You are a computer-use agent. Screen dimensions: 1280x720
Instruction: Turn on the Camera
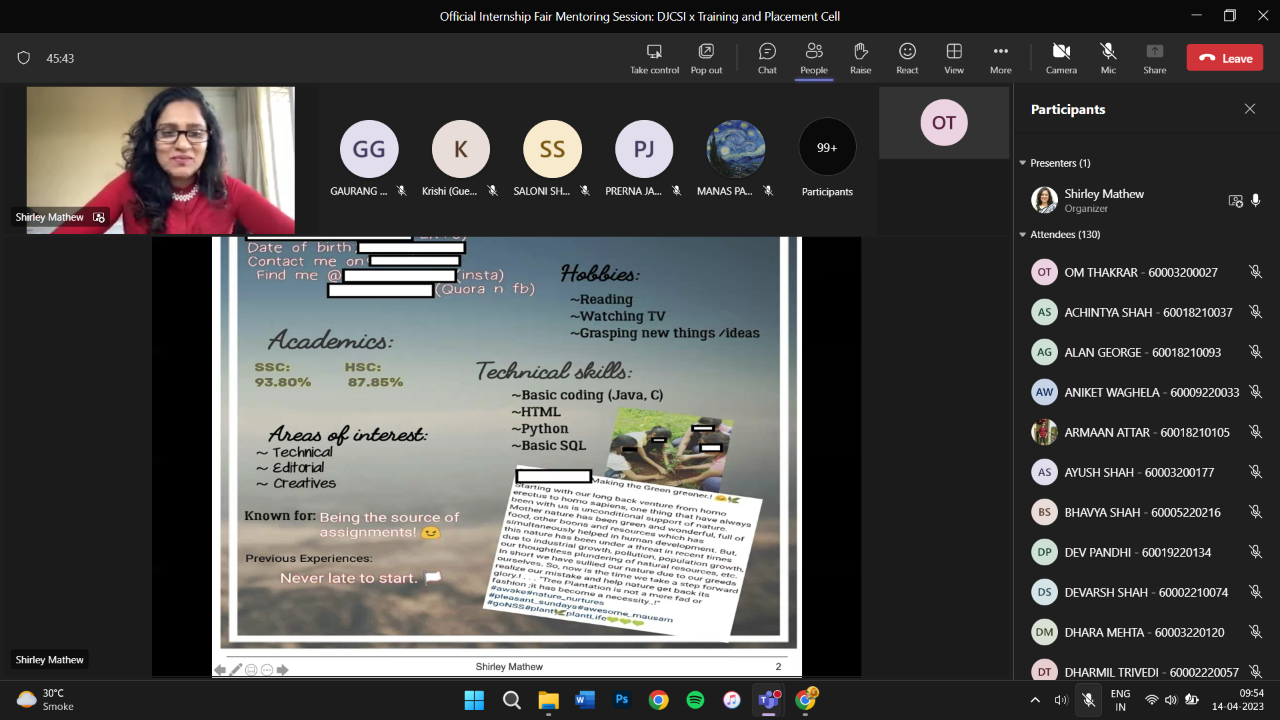pyautogui.click(x=1061, y=59)
